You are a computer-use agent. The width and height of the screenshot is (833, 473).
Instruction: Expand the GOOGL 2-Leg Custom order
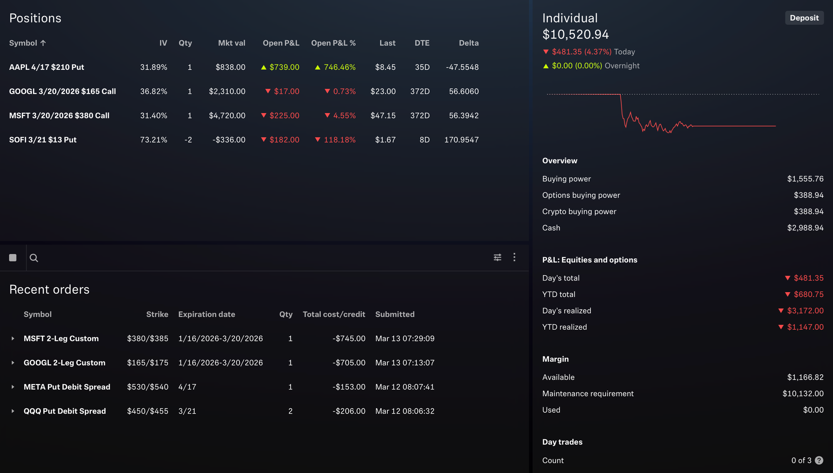coord(13,363)
